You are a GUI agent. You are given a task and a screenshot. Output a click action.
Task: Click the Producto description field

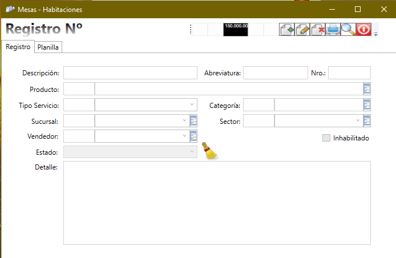coord(229,88)
